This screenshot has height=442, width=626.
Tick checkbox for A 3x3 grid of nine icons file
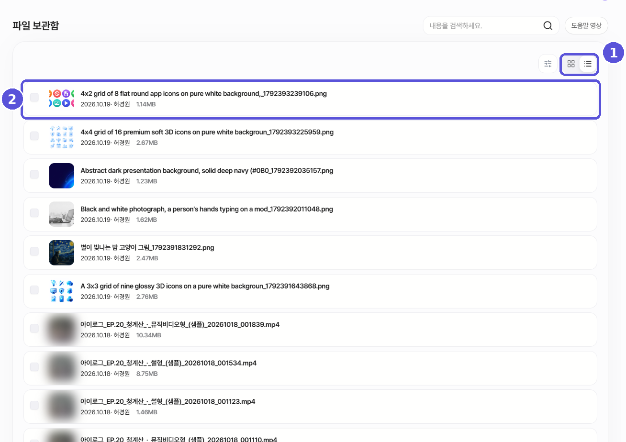34,290
